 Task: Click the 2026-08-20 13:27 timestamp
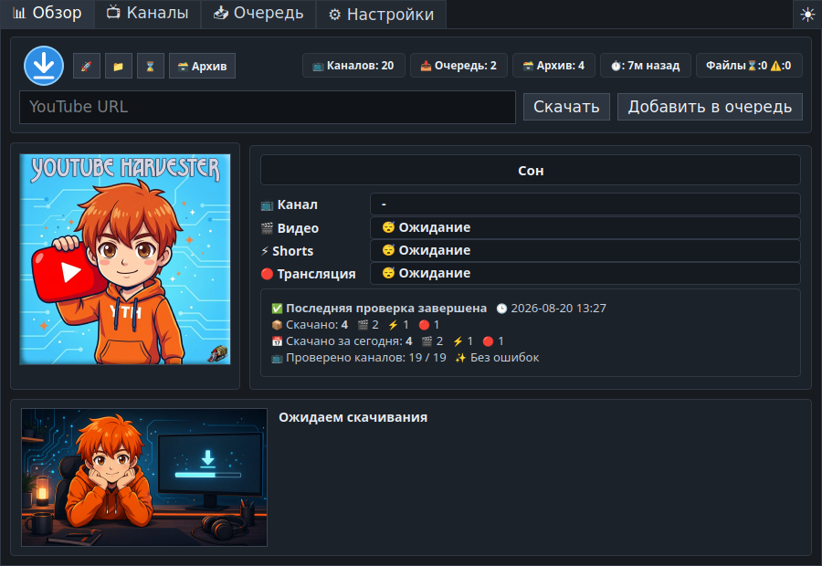(x=558, y=309)
